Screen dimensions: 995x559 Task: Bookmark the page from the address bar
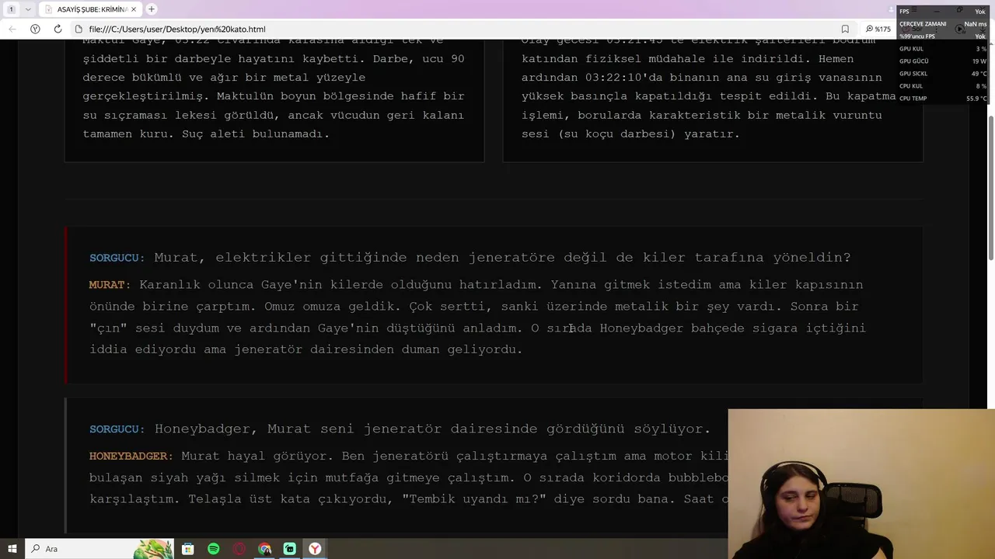(845, 29)
